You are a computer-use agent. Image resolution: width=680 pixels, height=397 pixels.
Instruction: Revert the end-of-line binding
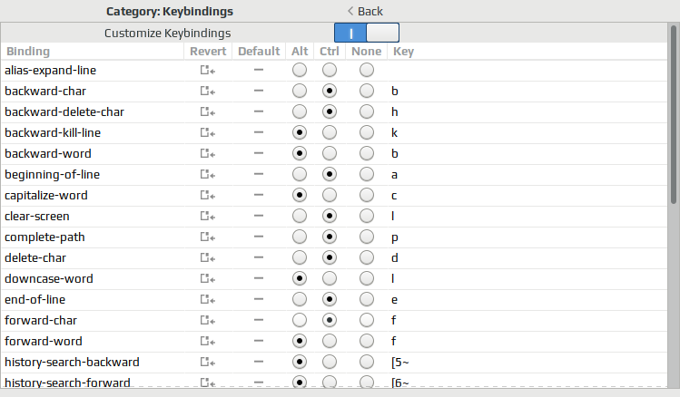(208, 299)
